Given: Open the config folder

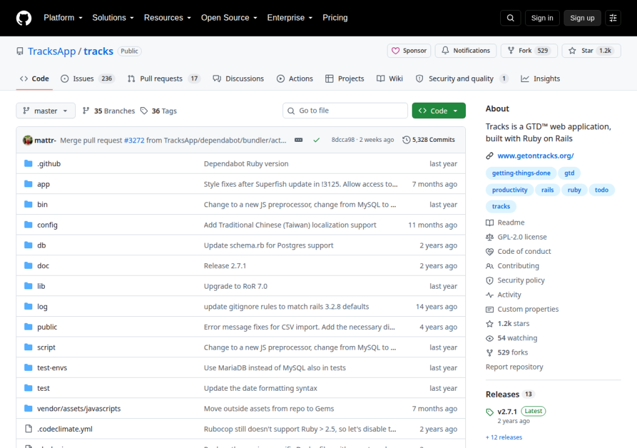Looking at the screenshot, I should (47, 225).
